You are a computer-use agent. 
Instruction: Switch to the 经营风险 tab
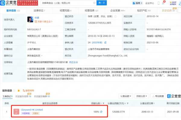tap(65, 11)
